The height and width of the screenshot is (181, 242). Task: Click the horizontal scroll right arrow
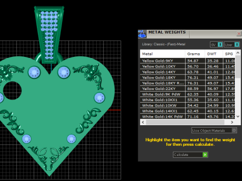pyautogui.click(x=232, y=122)
